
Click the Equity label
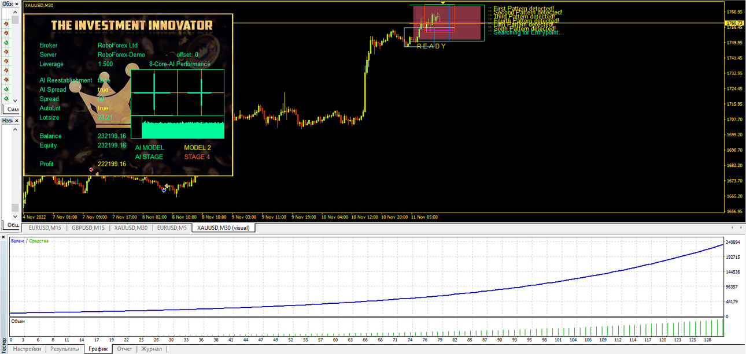point(48,146)
